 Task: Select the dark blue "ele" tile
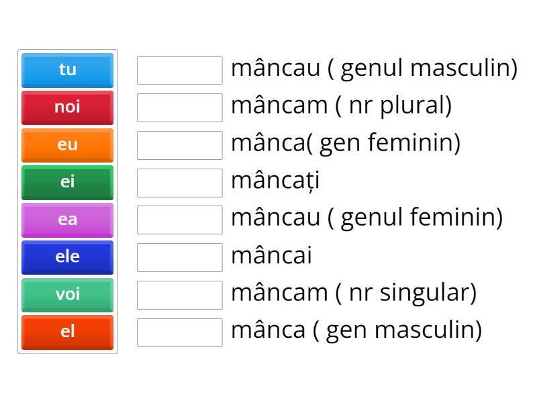pos(67,257)
